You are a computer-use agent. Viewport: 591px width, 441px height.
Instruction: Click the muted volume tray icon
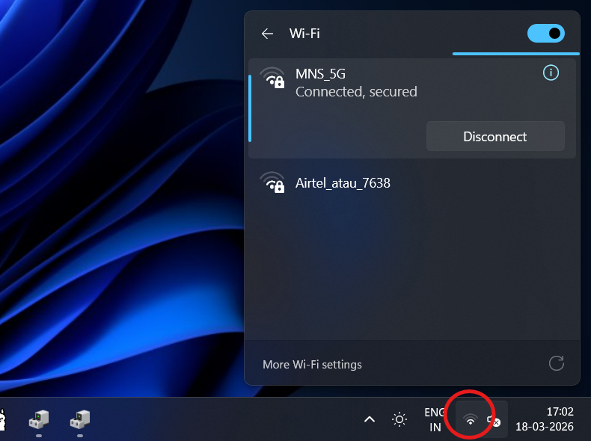[x=494, y=420]
